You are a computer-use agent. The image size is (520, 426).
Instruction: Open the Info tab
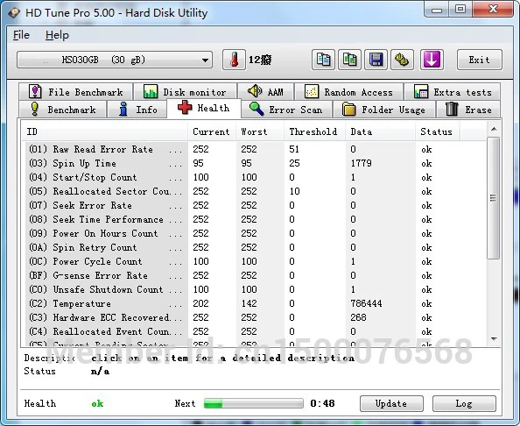[137, 110]
